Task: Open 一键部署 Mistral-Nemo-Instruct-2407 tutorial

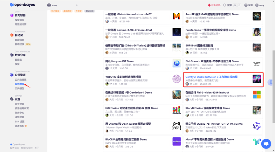Action: click(128, 14)
